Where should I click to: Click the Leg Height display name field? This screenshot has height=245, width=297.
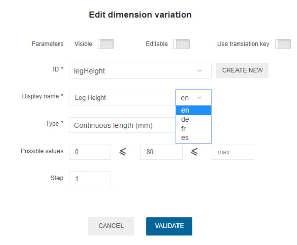[123, 98]
